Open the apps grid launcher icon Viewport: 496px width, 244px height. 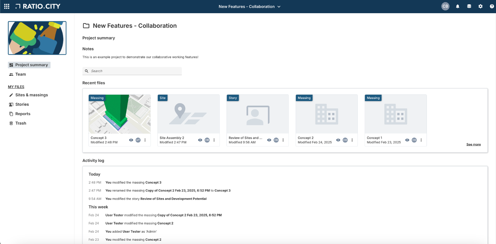[x=7, y=7]
